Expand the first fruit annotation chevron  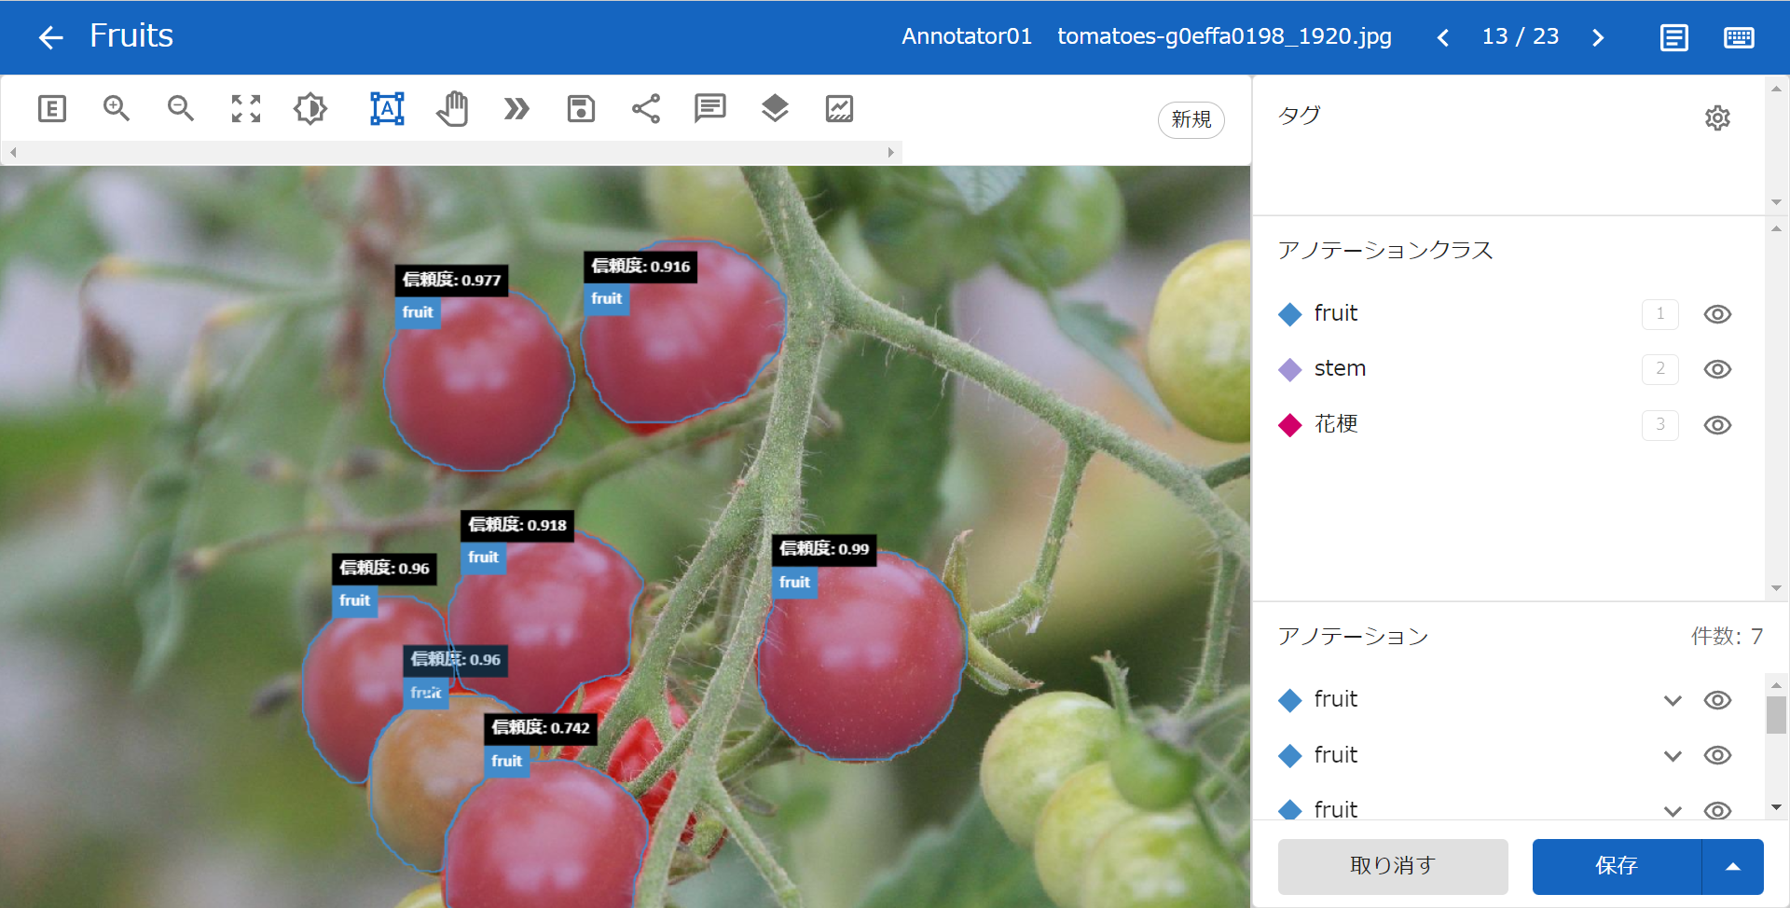click(x=1673, y=700)
